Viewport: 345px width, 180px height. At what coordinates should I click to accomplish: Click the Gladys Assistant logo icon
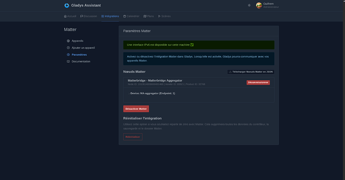66,5
